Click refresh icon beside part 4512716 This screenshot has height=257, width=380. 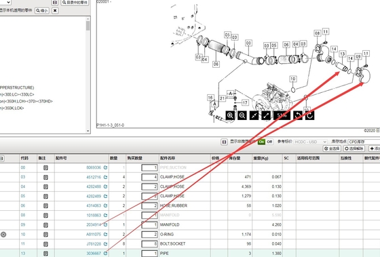[x=105, y=177]
